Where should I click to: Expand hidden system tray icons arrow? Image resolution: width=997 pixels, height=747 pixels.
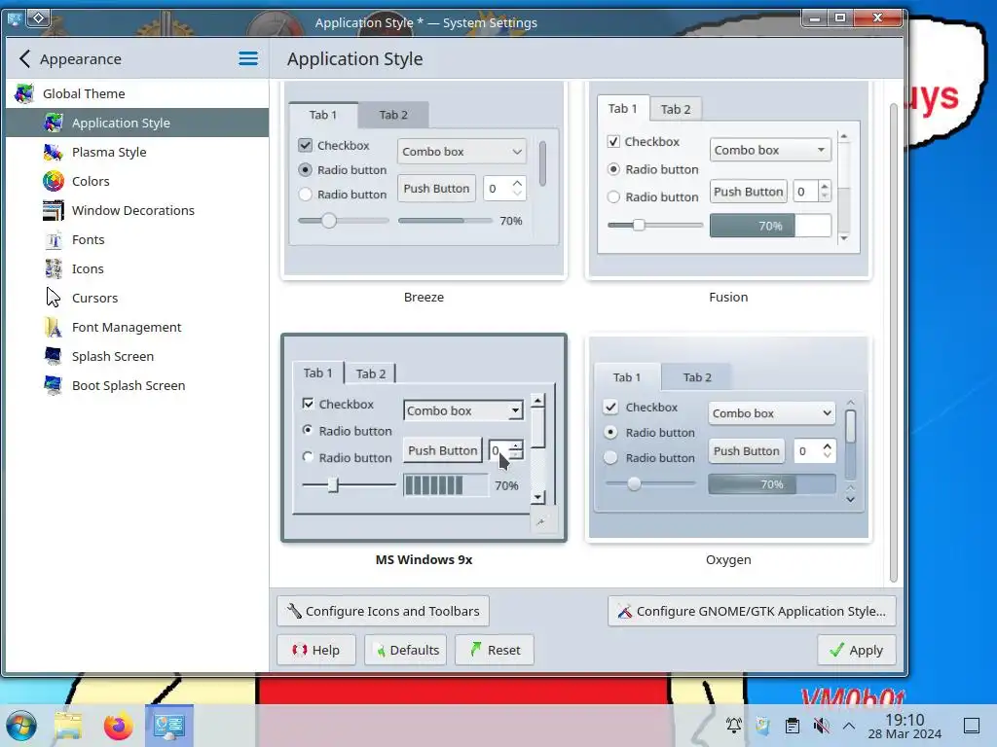coord(849,726)
